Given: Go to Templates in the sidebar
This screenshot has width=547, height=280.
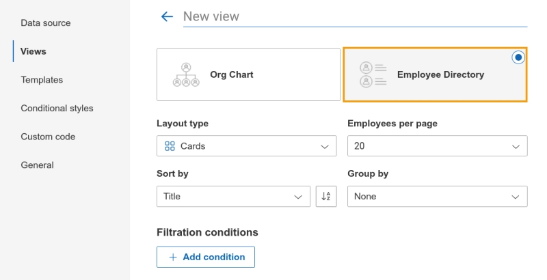Looking at the screenshot, I should (42, 80).
